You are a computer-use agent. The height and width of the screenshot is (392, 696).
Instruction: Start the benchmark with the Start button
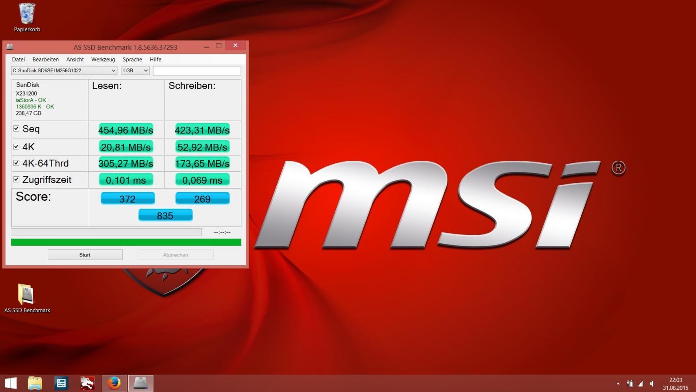(x=85, y=255)
